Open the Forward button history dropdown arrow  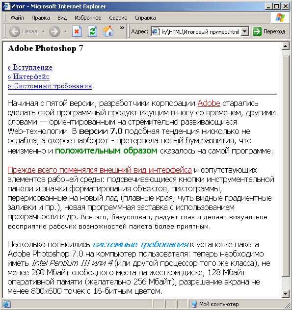pyautogui.click(x=65, y=31)
